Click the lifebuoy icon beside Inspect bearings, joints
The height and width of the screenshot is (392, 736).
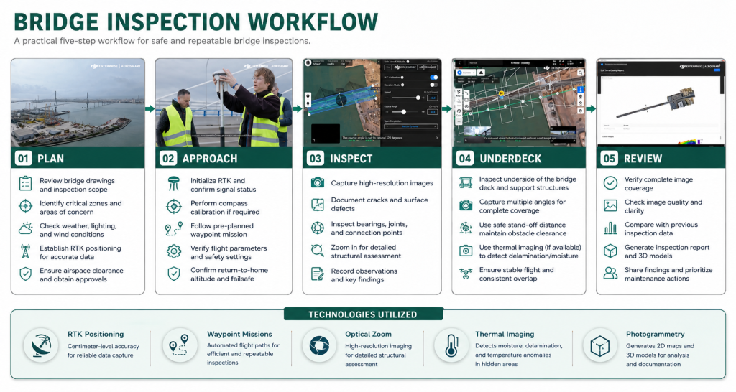pyautogui.click(x=317, y=228)
